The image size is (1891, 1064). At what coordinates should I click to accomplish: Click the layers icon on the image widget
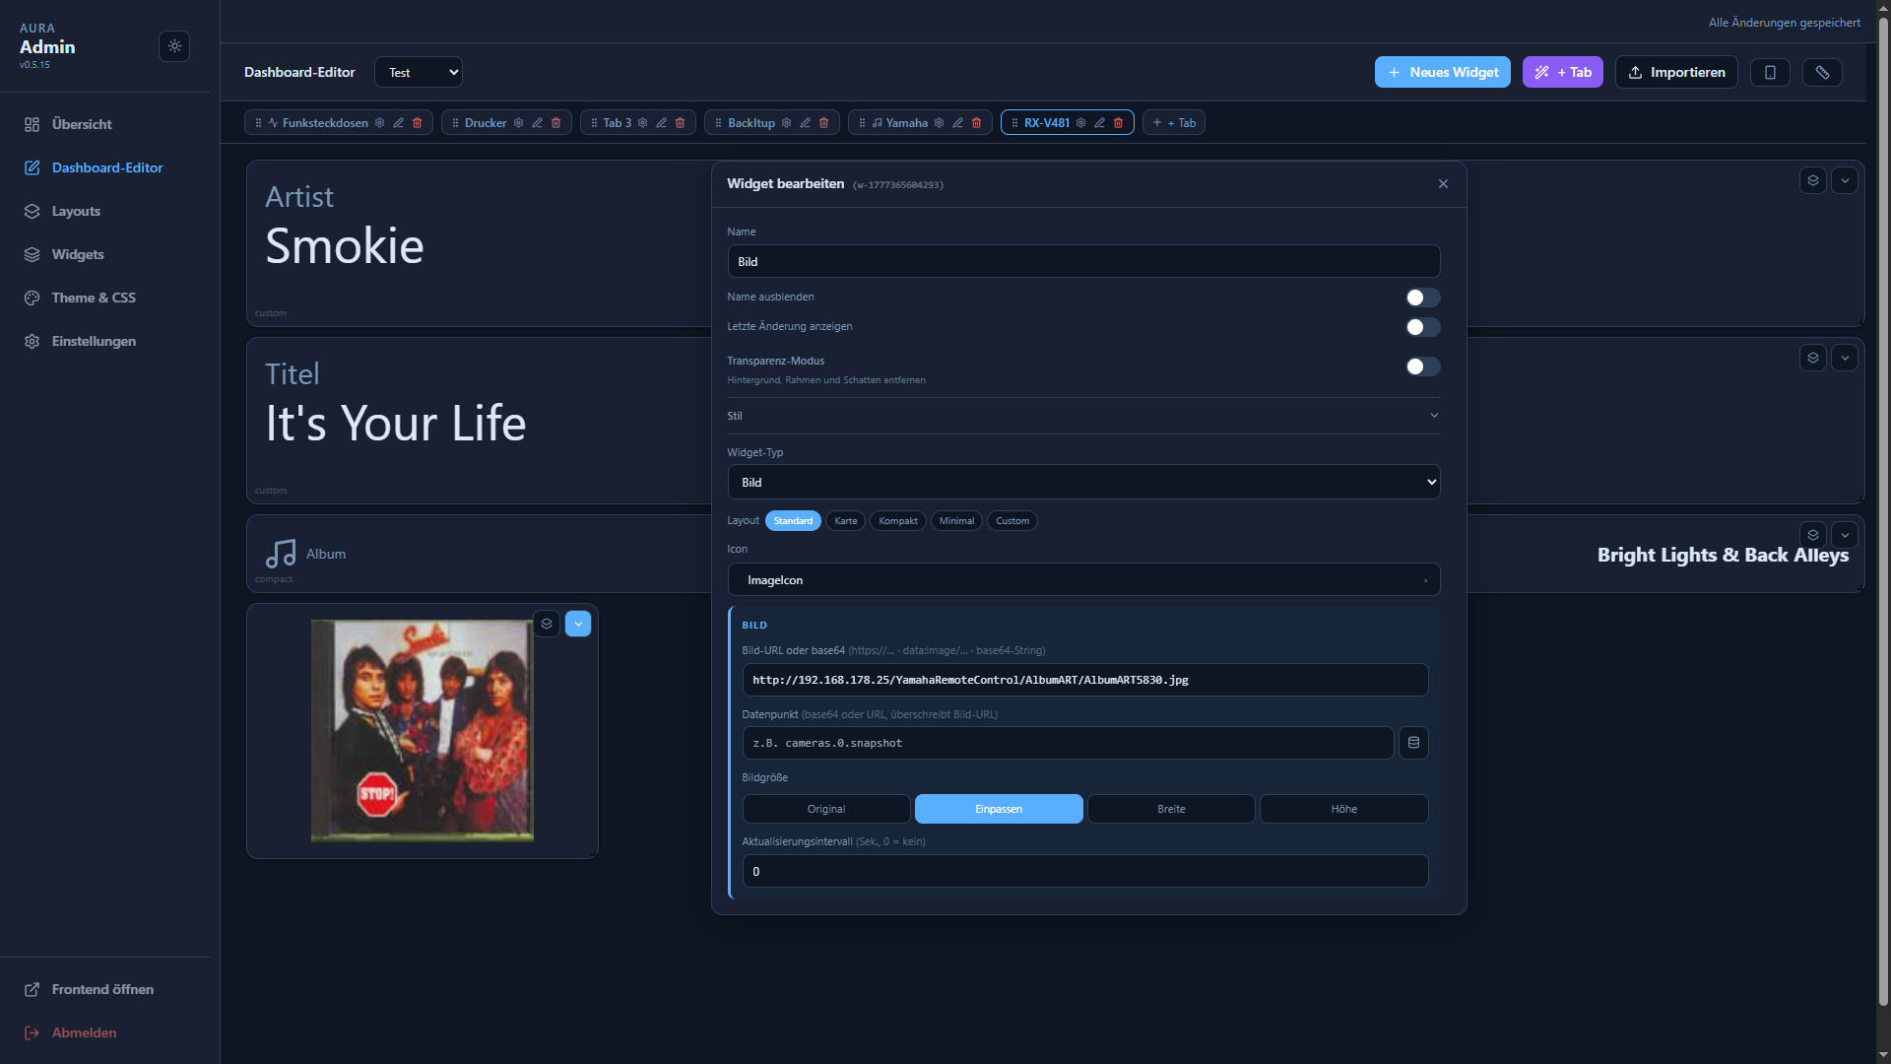point(547,624)
